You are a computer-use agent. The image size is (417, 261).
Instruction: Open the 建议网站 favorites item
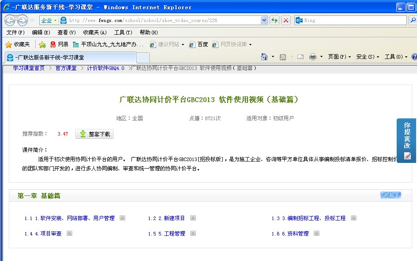(167, 44)
